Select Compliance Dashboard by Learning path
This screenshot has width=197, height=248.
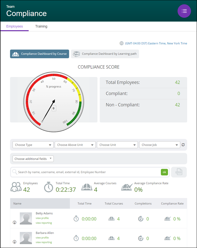[x=105, y=54]
